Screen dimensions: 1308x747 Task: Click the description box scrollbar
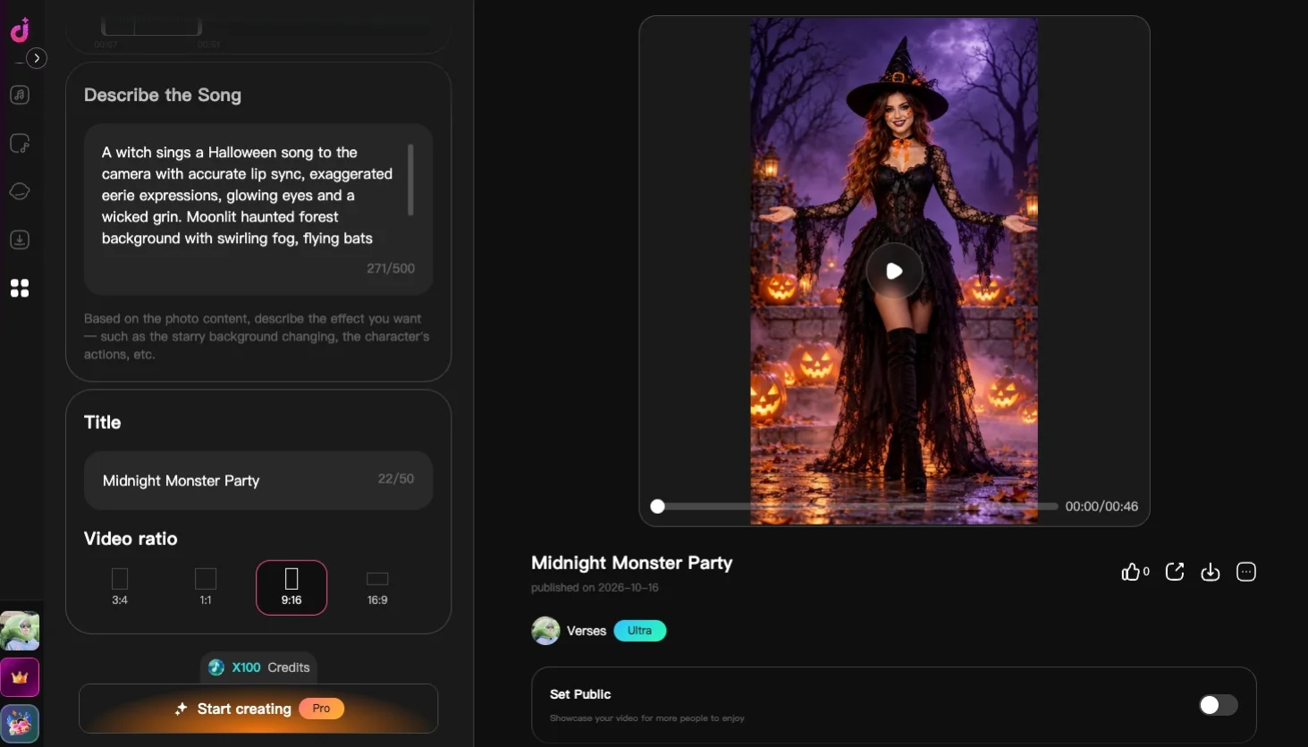(x=410, y=180)
